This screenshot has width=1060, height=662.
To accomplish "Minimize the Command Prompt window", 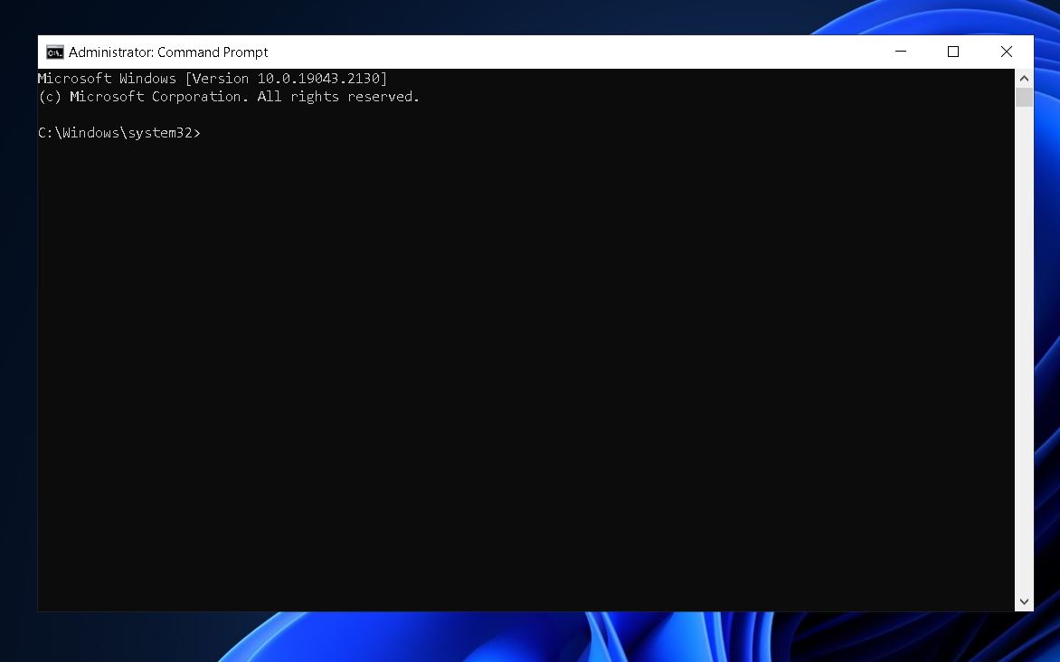I will (901, 52).
